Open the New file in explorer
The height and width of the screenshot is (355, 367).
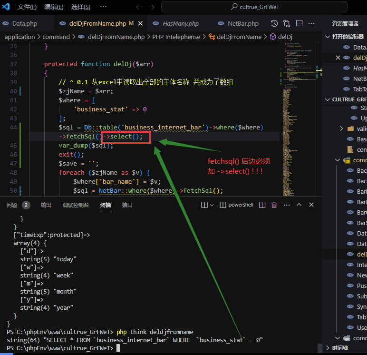pyautogui.click(x=345, y=276)
